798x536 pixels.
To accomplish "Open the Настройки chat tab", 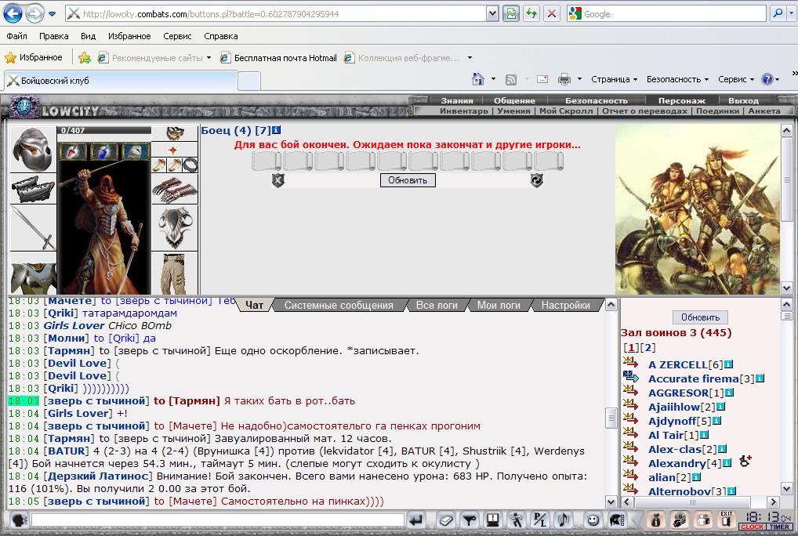I will point(565,305).
